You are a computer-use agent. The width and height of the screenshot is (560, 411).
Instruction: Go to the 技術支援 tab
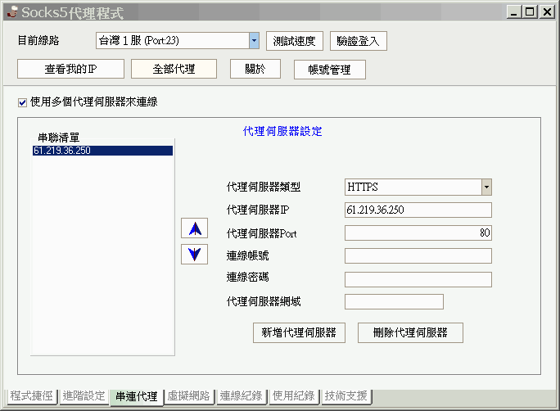pos(345,396)
